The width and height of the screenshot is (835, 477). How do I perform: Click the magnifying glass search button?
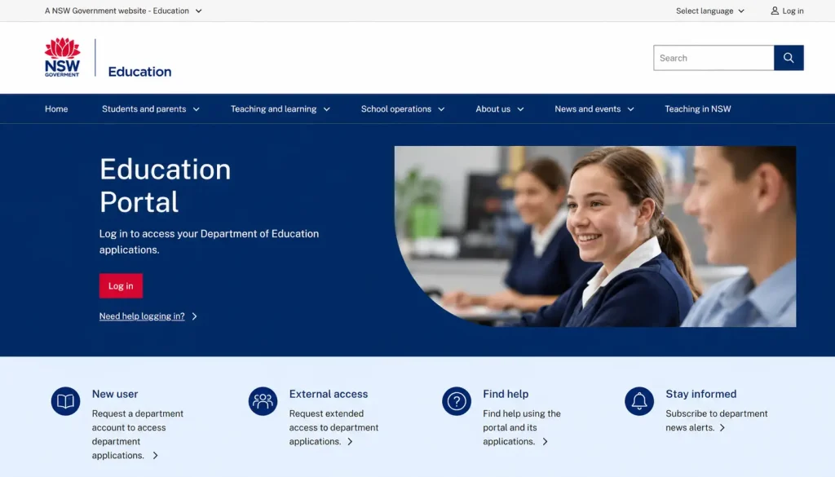(x=789, y=58)
